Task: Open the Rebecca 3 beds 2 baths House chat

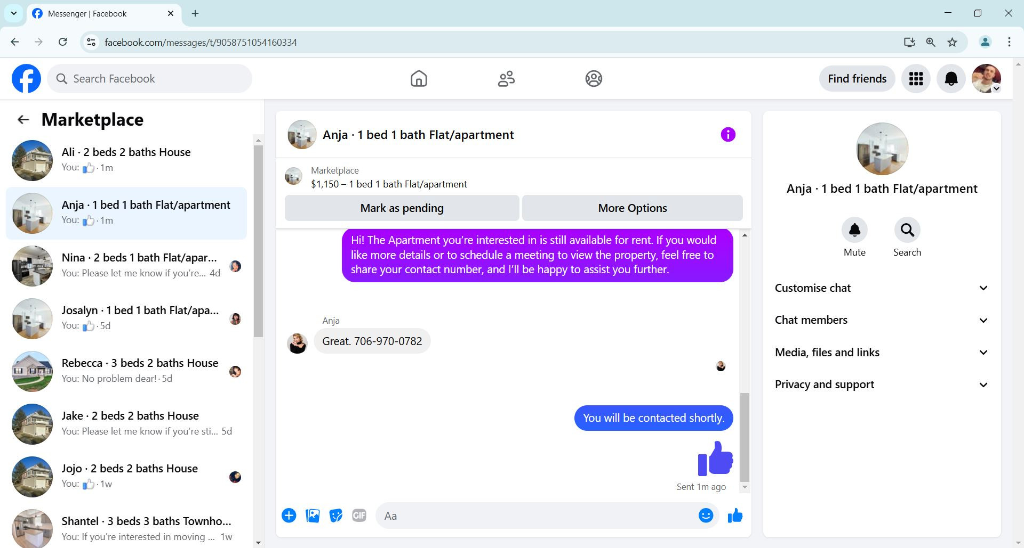Action: pyautogui.click(x=126, y=371)
